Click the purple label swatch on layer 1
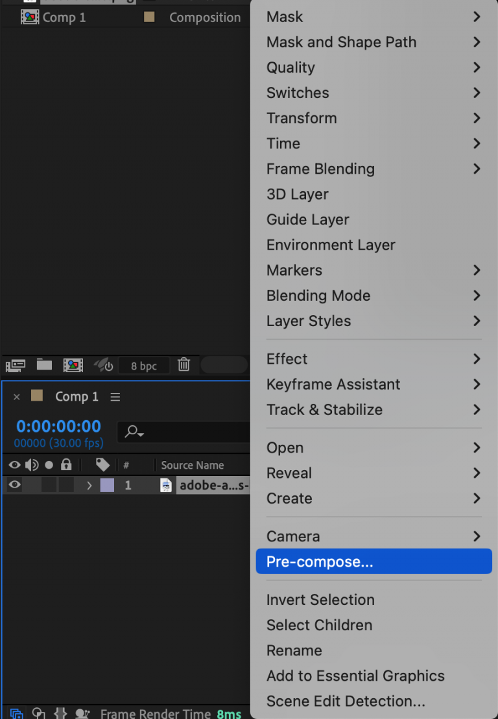The width and height of the screenshot is (498, 719). point(107,484)
